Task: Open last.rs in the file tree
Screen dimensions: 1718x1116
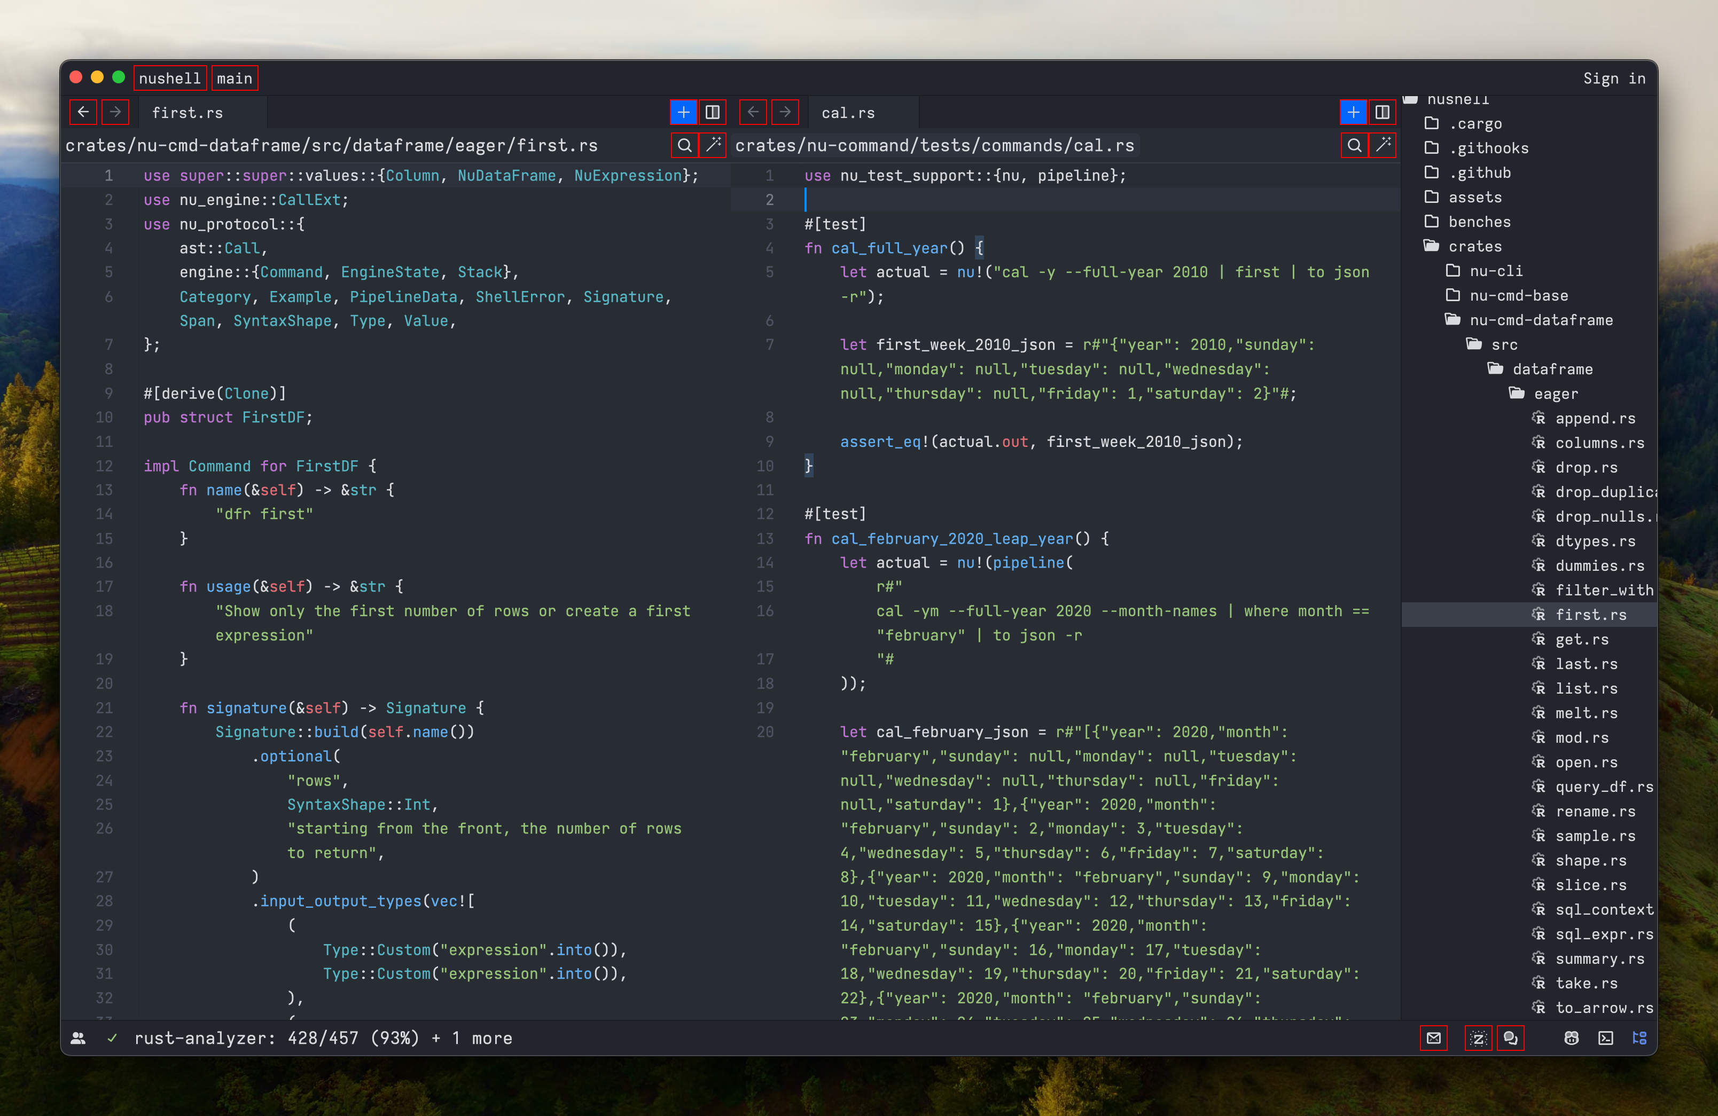Action: point(1585,664)
